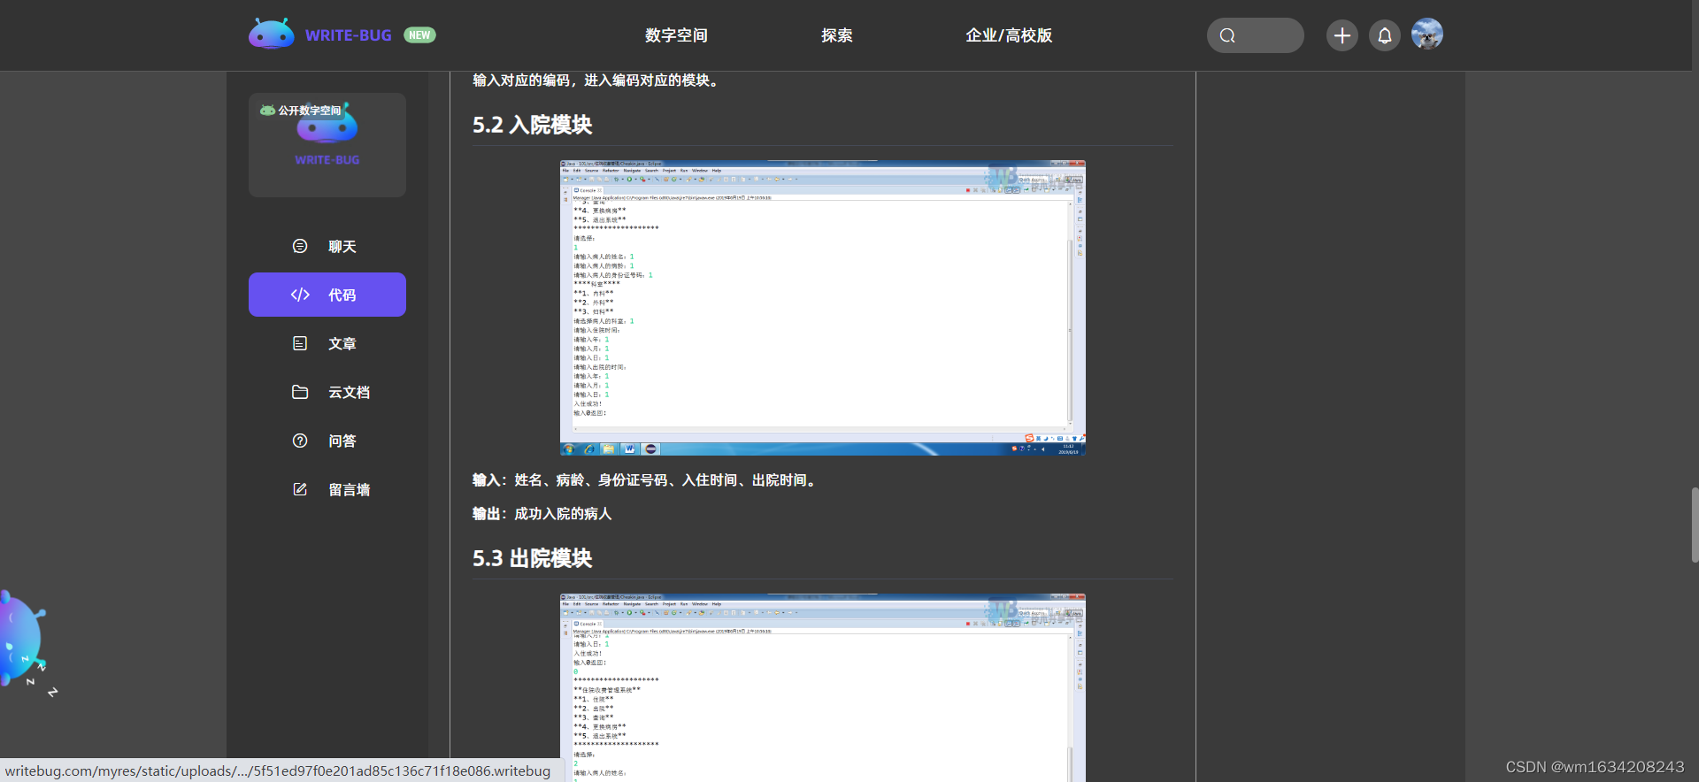Click the 输入：姓名、病龄 description line
The width and height of the screenshot is (1699, 782).
point(645,480)
